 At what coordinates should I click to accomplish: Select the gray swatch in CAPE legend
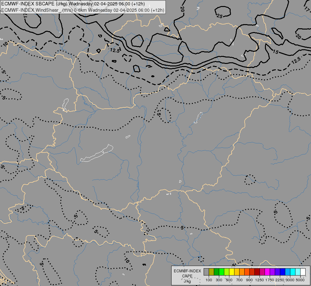[x=206, y=272]
